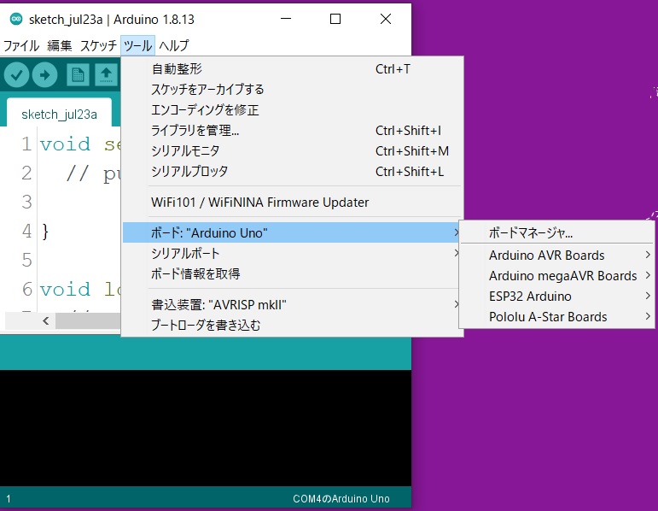
Task: Click line number 3 in the gutter
Action: point(26,202)
